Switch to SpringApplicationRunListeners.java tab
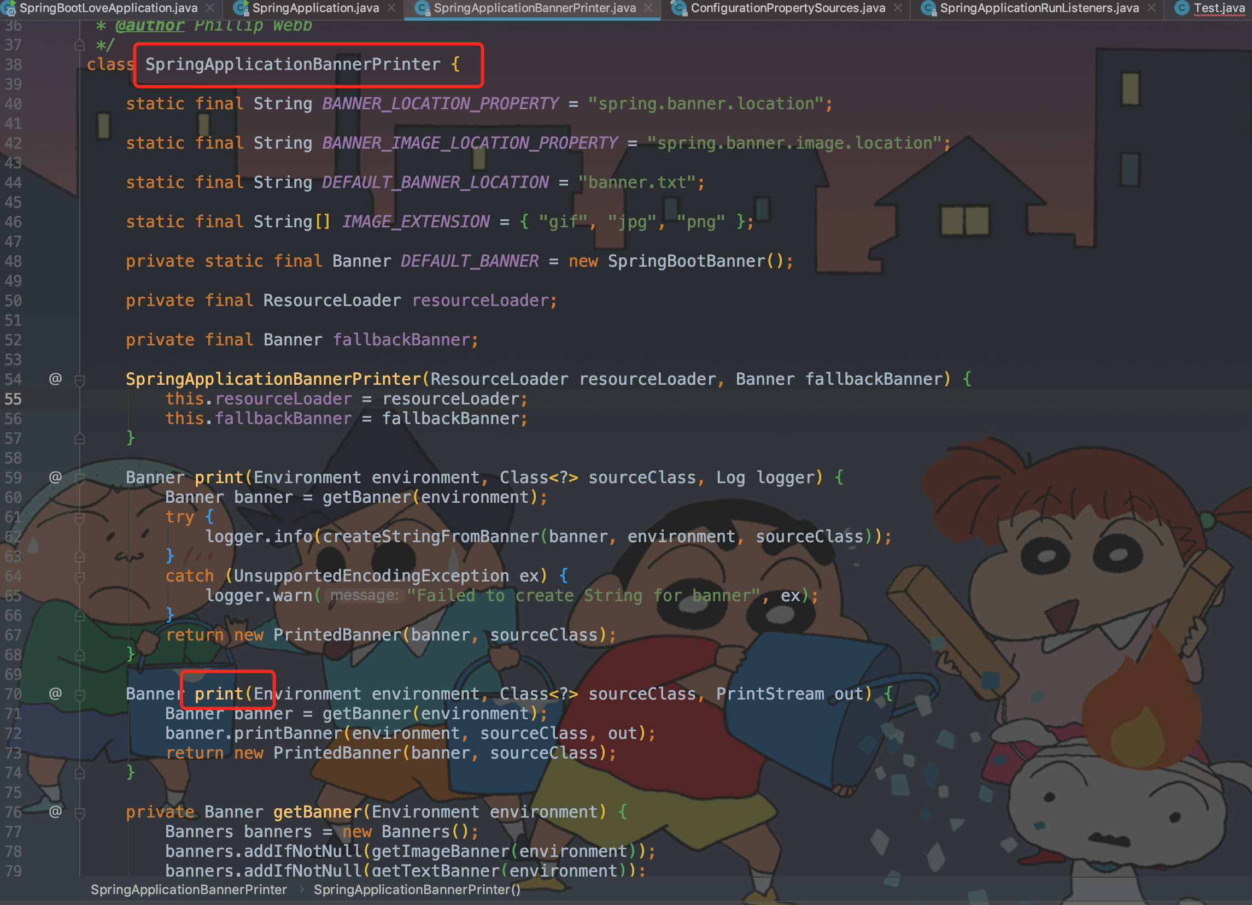Screen dimensions: 1252x905 coord(1039,8)
